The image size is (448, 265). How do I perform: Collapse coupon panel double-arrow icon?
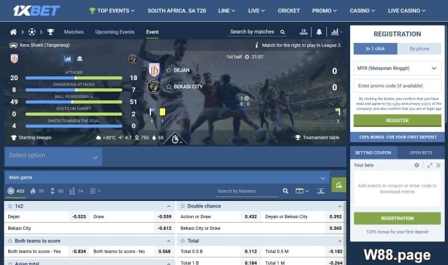click(438, 165)
